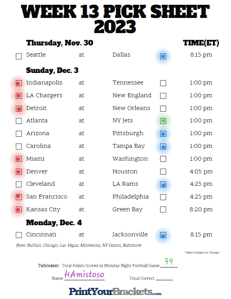Check the Cleveland pick box

point(19,185)
